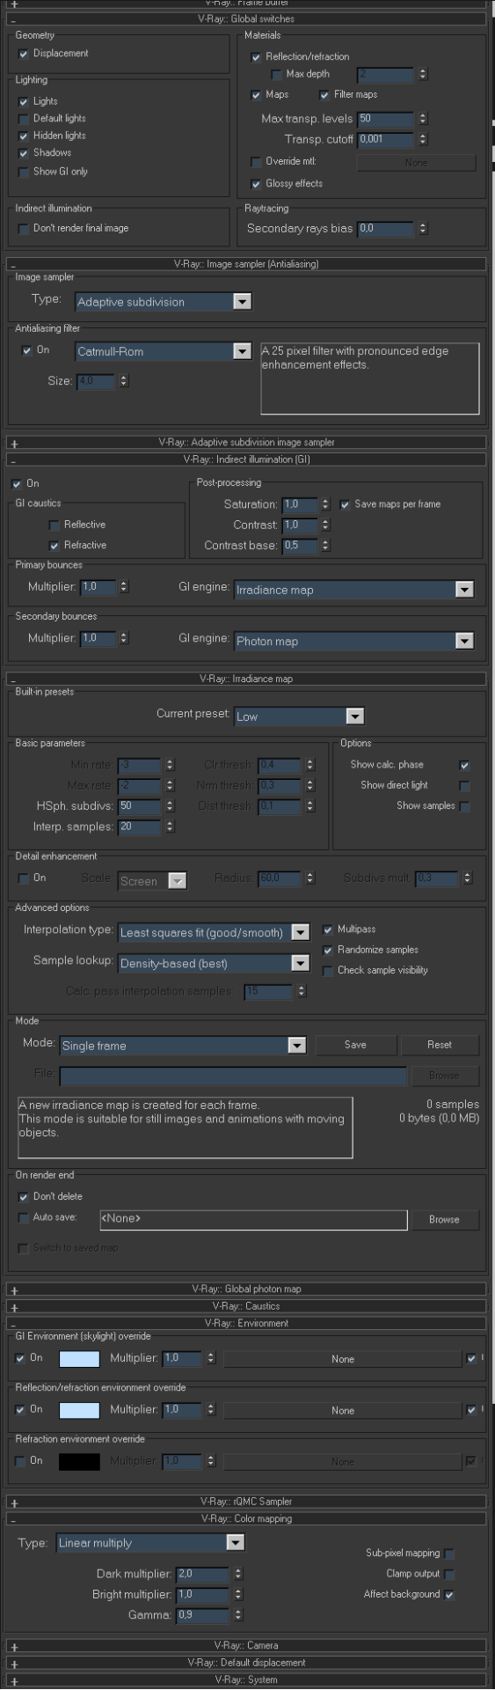This screenshot has height=1690, width=495.
Task: Collapse Indirect illumination (GI) rollout
Action: 246,459
